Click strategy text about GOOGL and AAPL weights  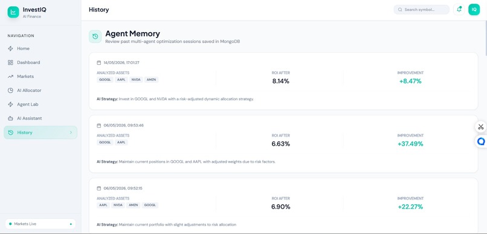coord(197,161)
